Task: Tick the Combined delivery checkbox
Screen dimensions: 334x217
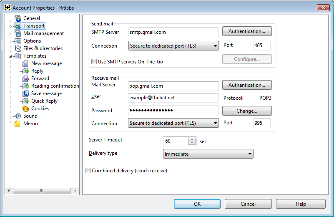Action: click(88, 171)
